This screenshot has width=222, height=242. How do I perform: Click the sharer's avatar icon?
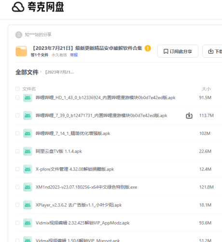(x=19, y=35)
